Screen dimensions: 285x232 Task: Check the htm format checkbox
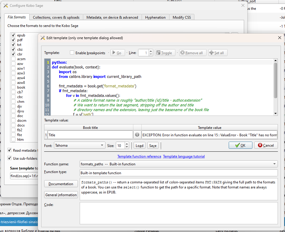click(x=13, y=139)
